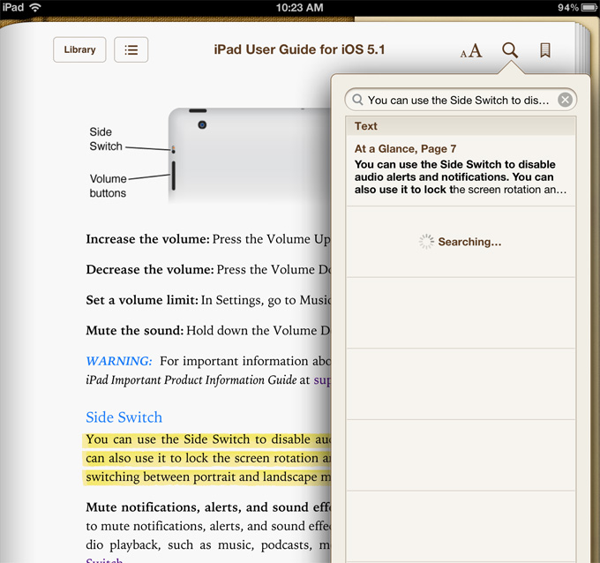Image resolution: width=600 pixels, height=563 pixels.
Task: Tap the magnifier icon inside the search field
Action: [356, 100]
